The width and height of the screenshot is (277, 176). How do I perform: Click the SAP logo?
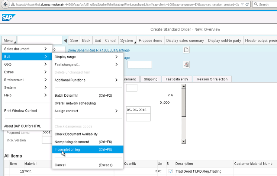(x=9, y=17)
